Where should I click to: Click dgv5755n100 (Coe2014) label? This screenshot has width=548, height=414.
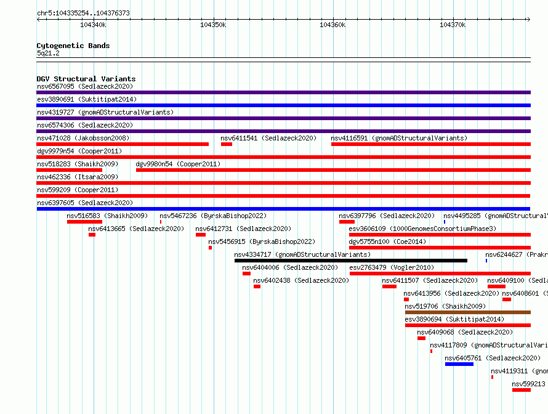coord(387,241)
